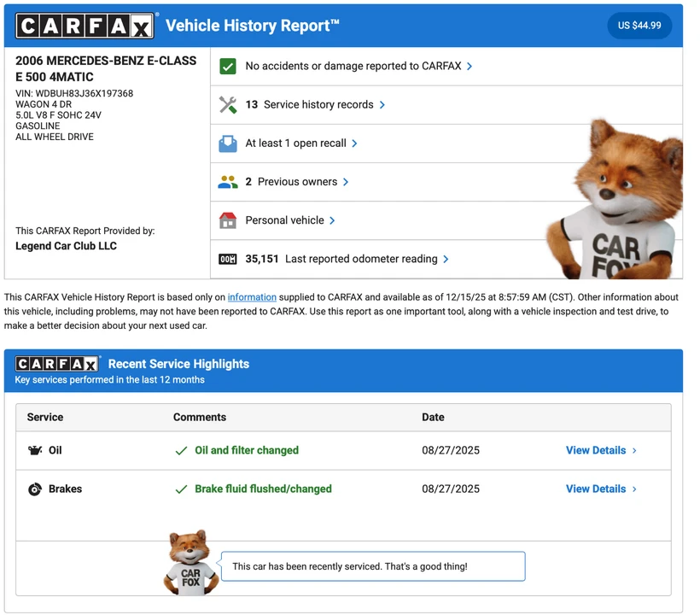Click chevron after Oil View Details

coord(634,451)
